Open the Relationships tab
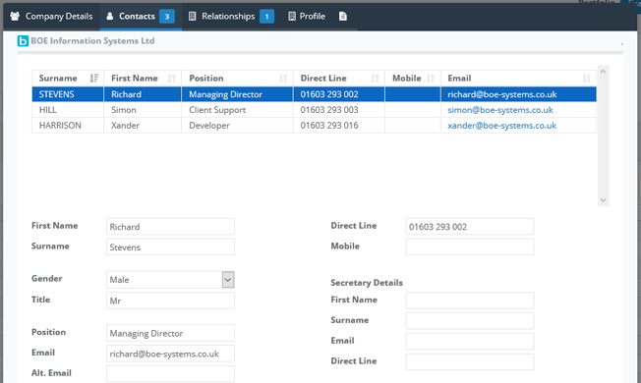This screenshot has height=383, width=641. coord(231,17)
